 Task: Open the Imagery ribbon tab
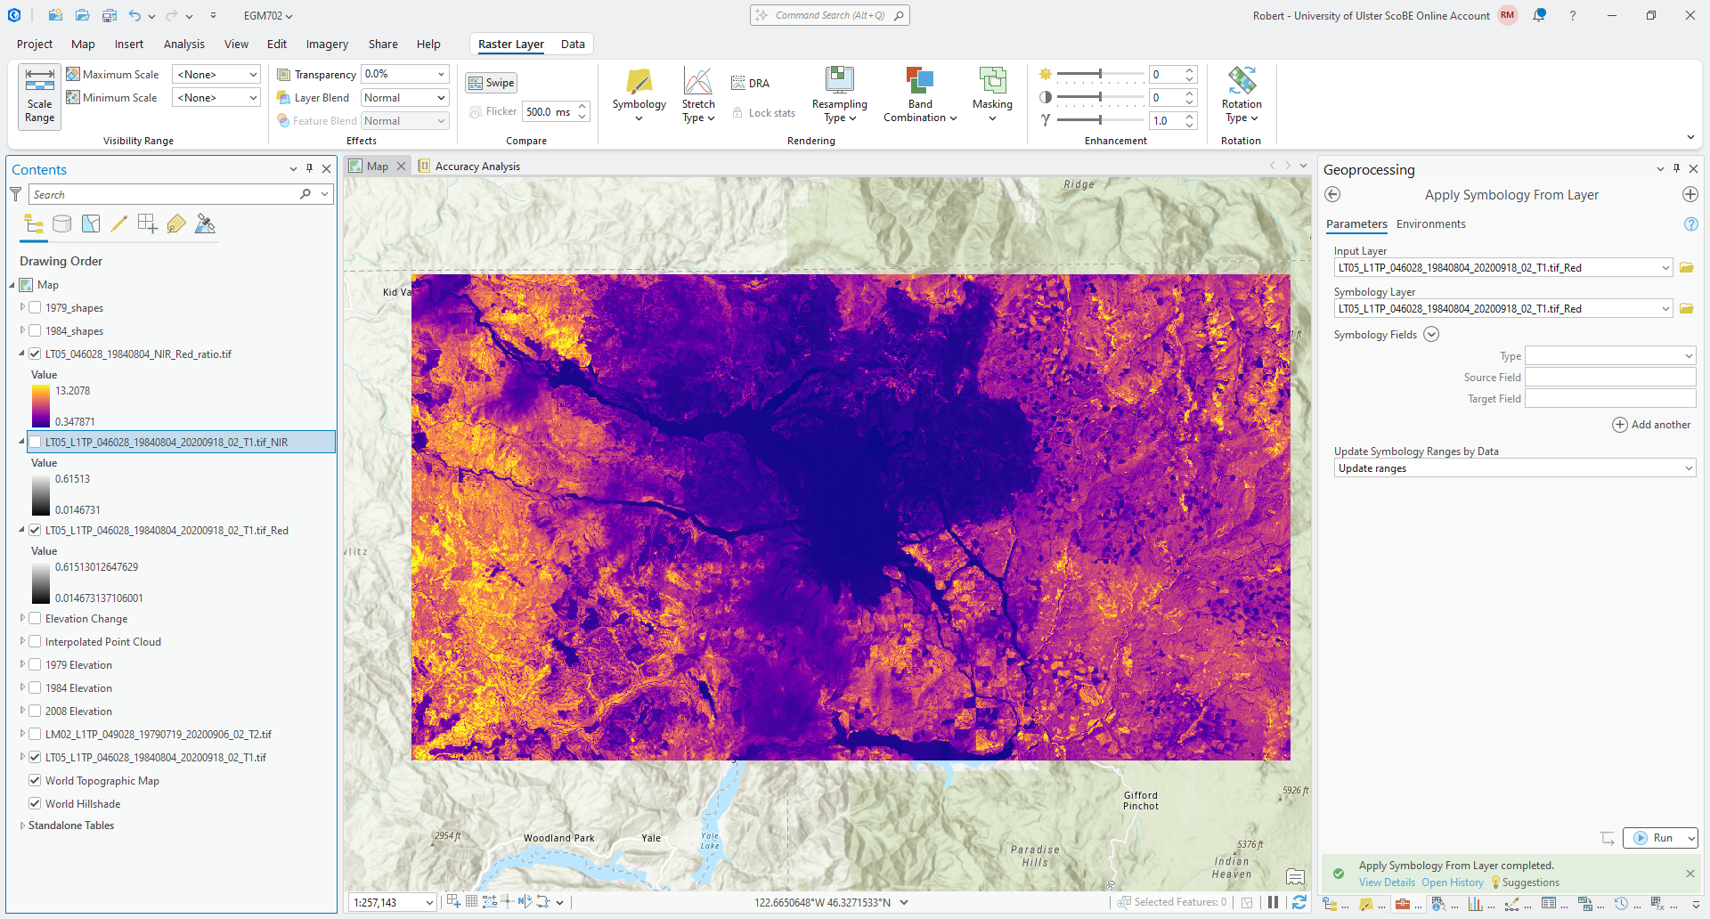pyautogui.click(x=327, y=45)
